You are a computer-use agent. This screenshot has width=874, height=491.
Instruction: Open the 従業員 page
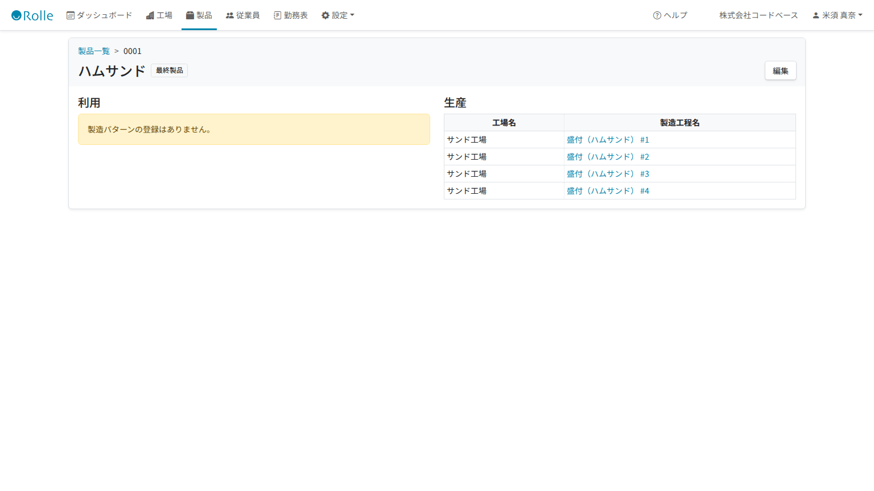(243, 15)
